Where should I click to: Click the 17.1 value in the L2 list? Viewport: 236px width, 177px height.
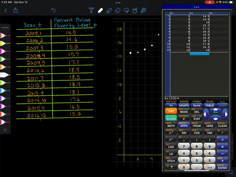pos(206,29)
